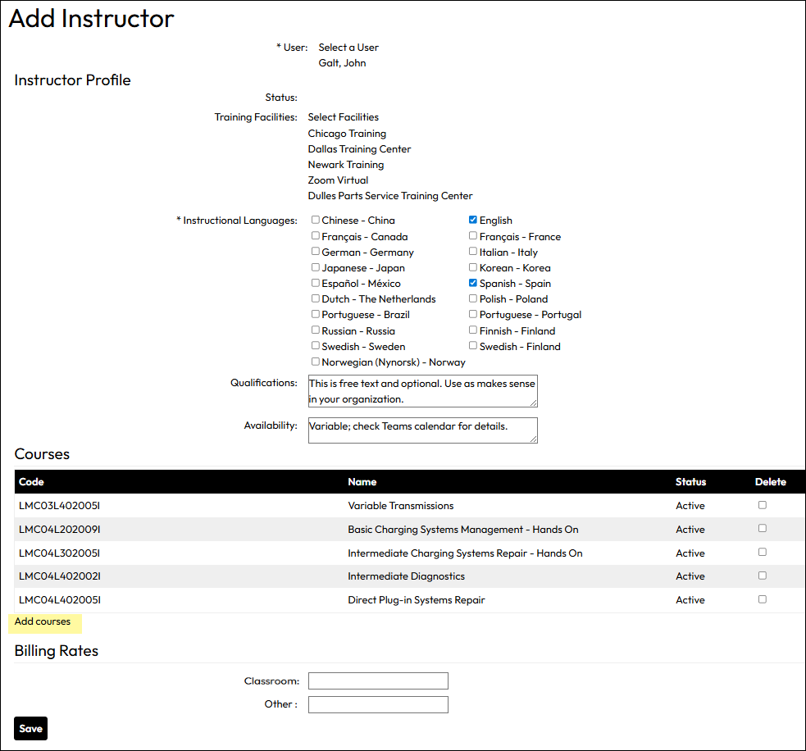Check the Français - Canada language option
806x751 pixels.
point(315,235)
